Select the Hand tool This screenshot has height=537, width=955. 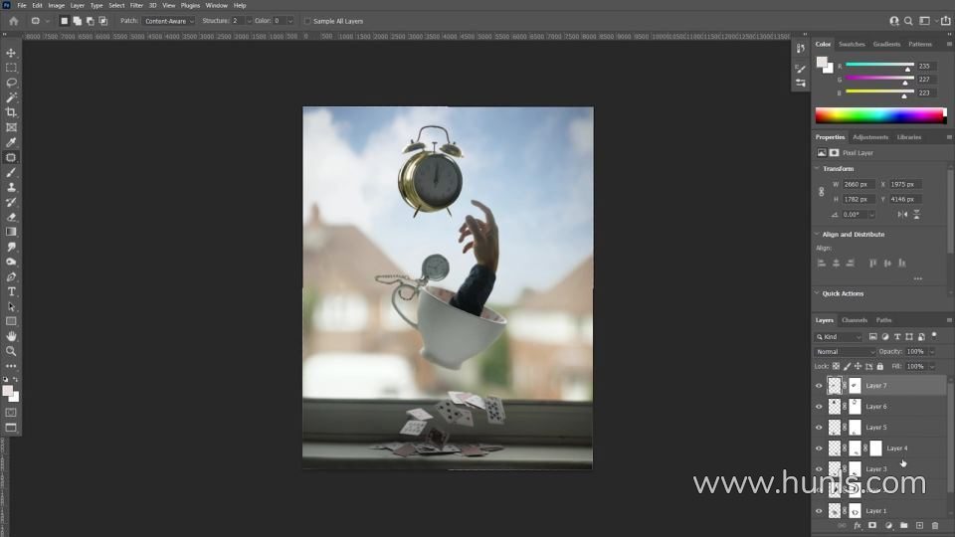pos(11,336)
